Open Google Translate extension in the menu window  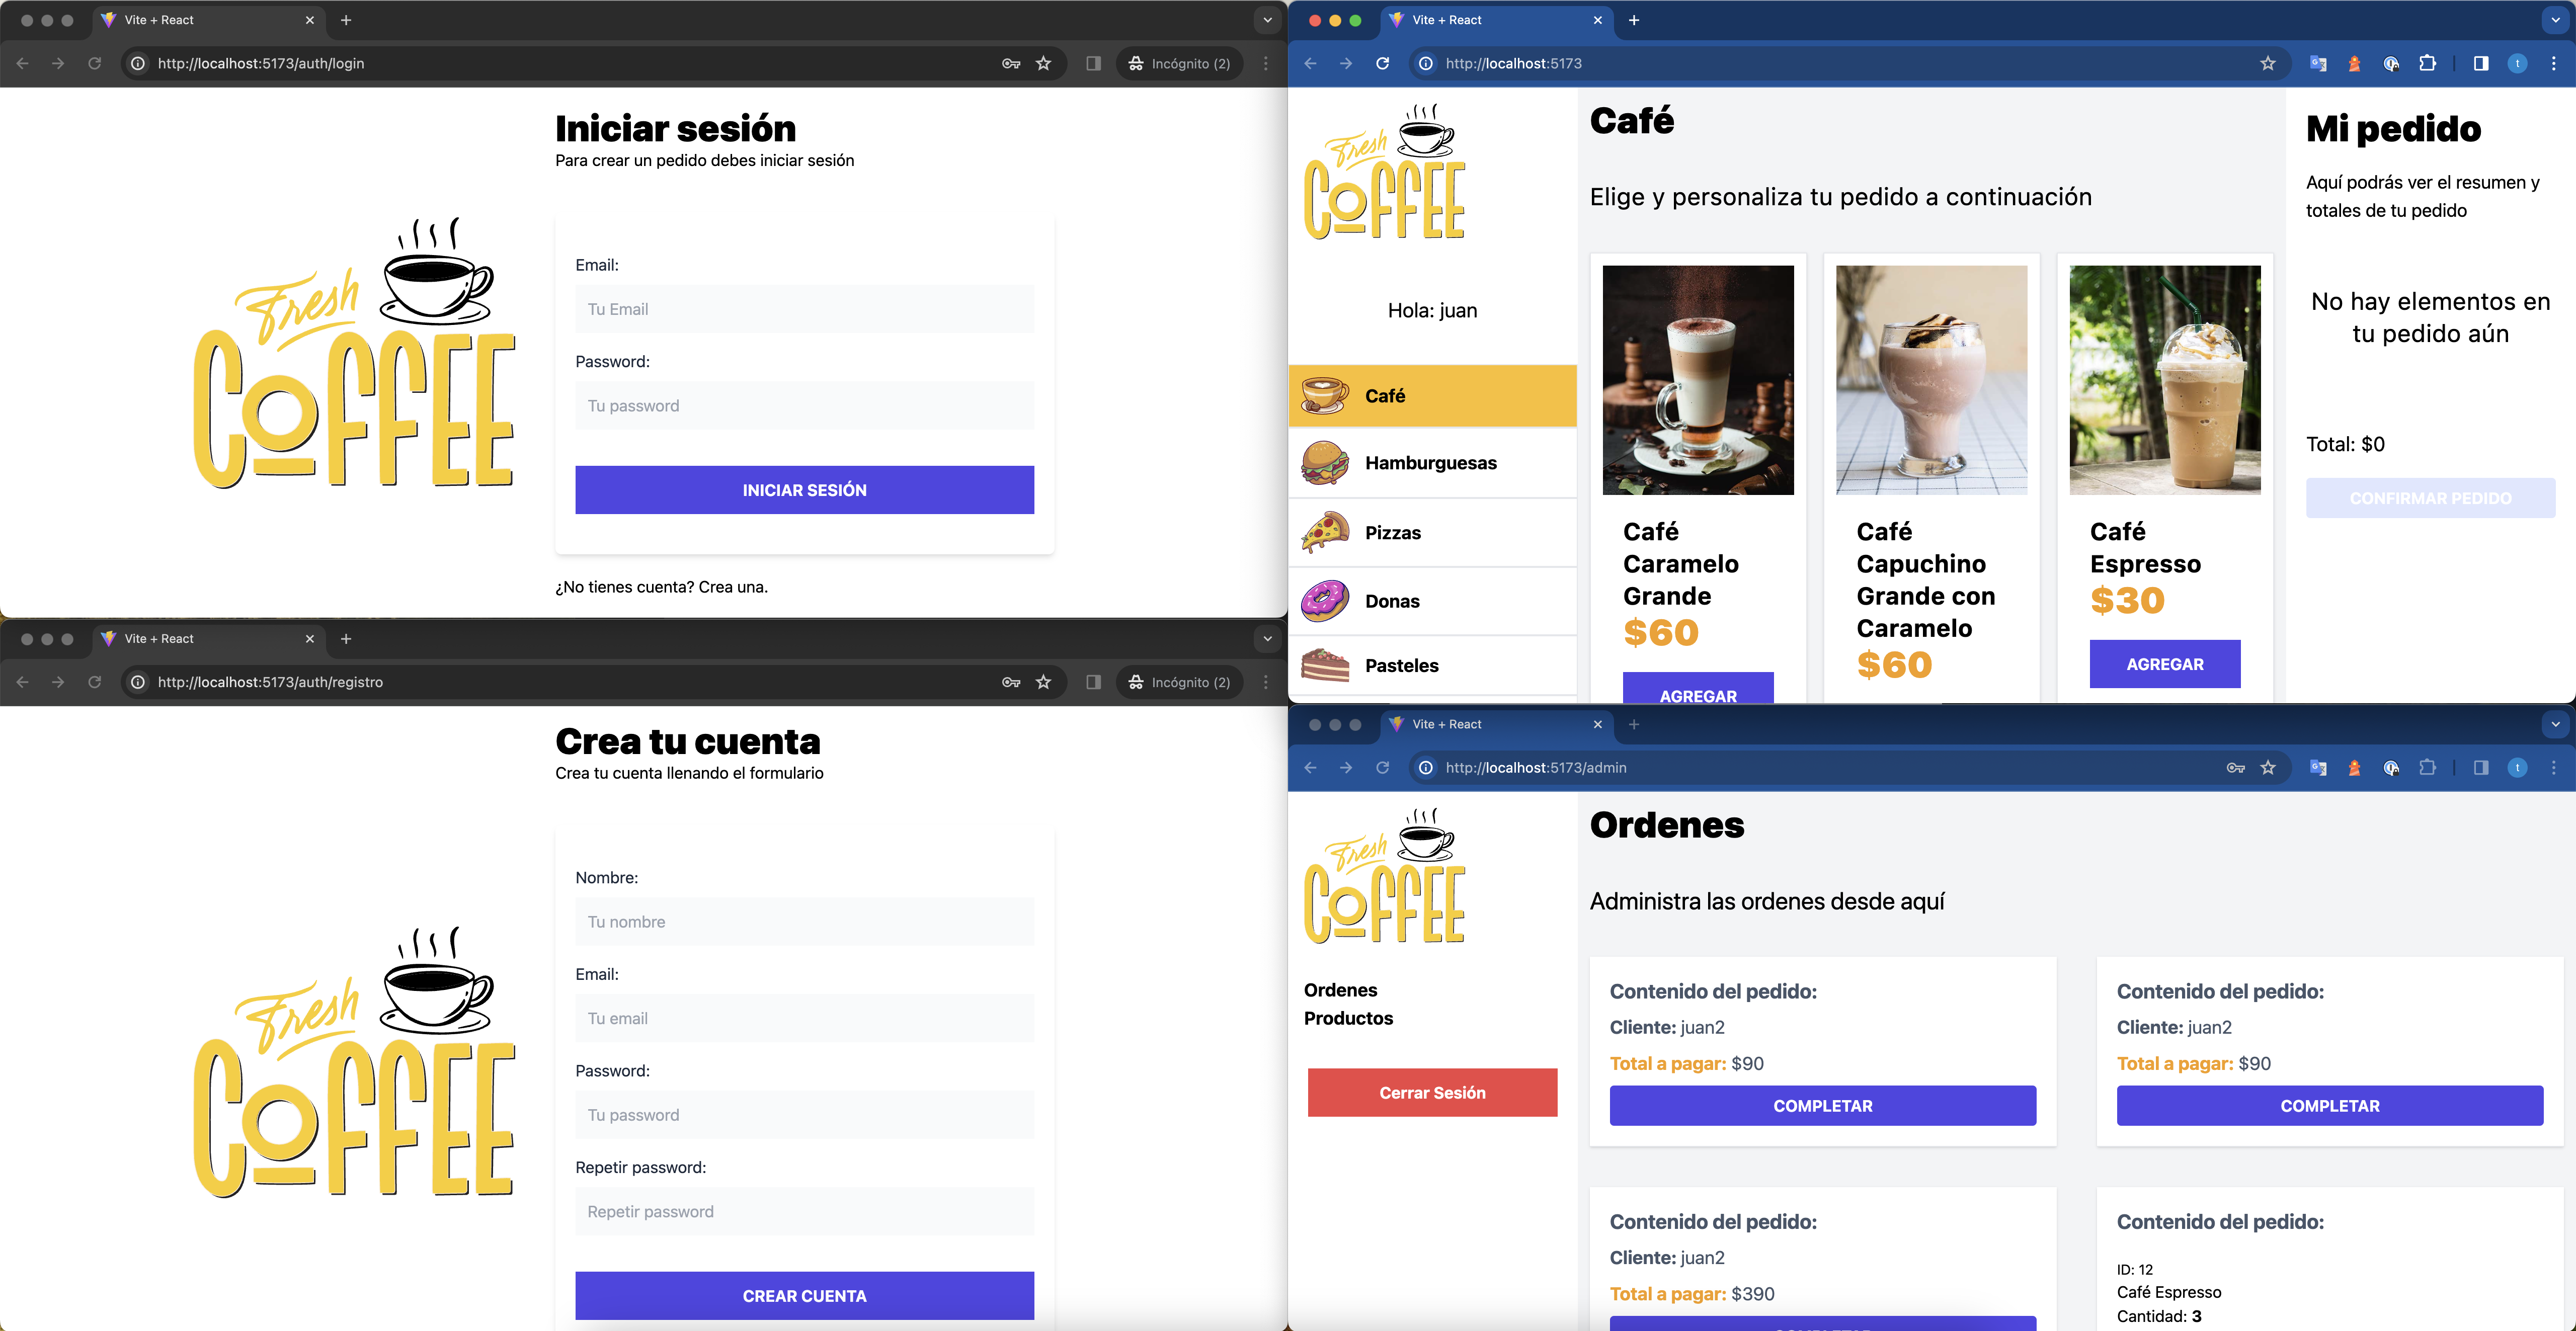(2318, 64)
